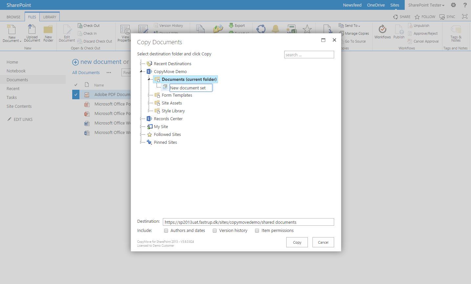471x284 pixels.
Task: Open OneDrive in top bar
Action: (376, 5)
